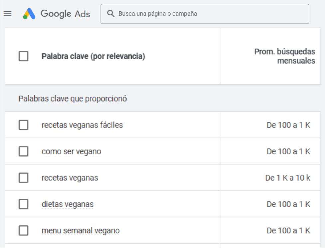Open the hamburger main menu
Image resolution: width=325 pixels, height=248 pixels.
point(7,14)
